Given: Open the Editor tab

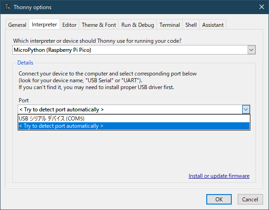Looking at the screenshot, I should coord(70,25).
